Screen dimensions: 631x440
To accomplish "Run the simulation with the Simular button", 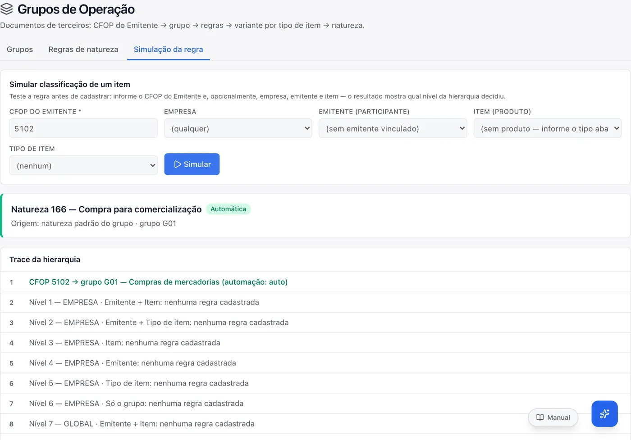I will tap(192, 164).
